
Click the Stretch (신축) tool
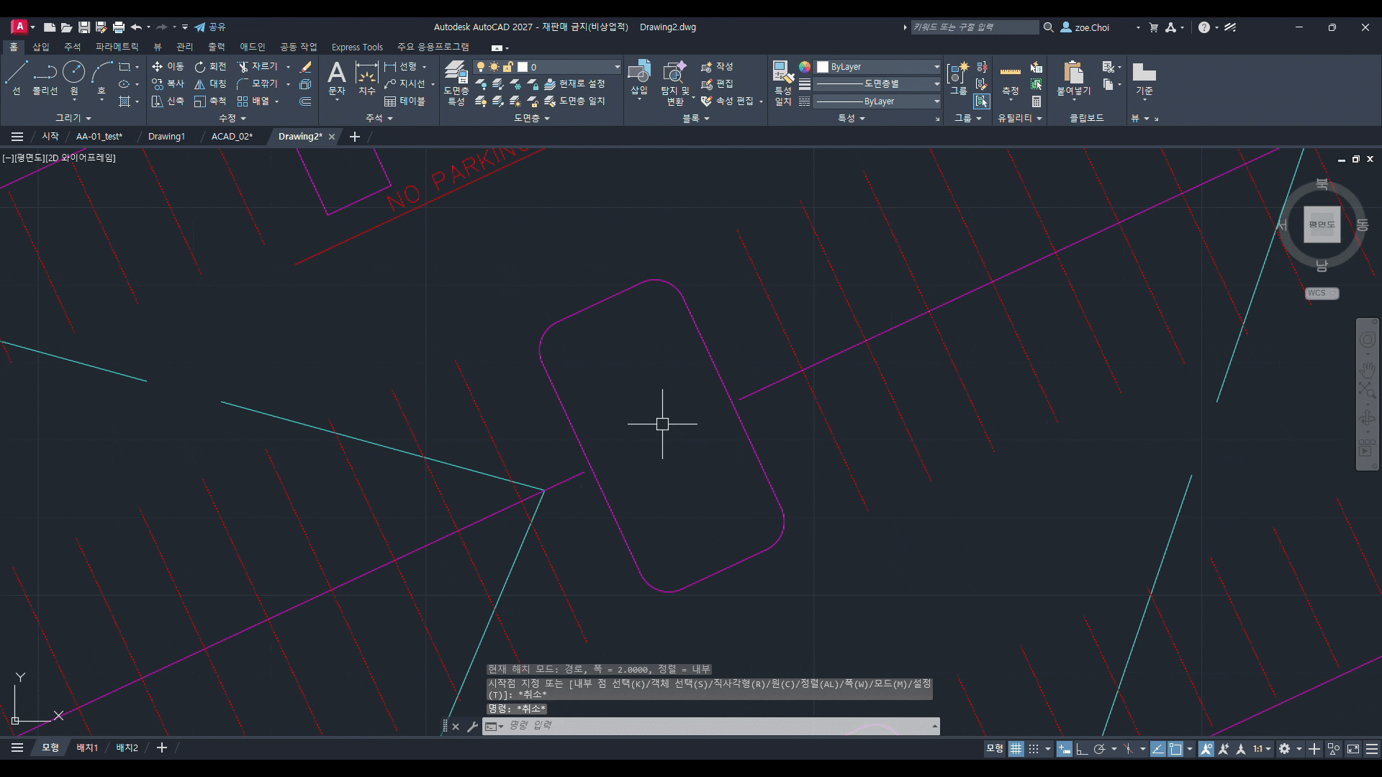click(168, 101)
